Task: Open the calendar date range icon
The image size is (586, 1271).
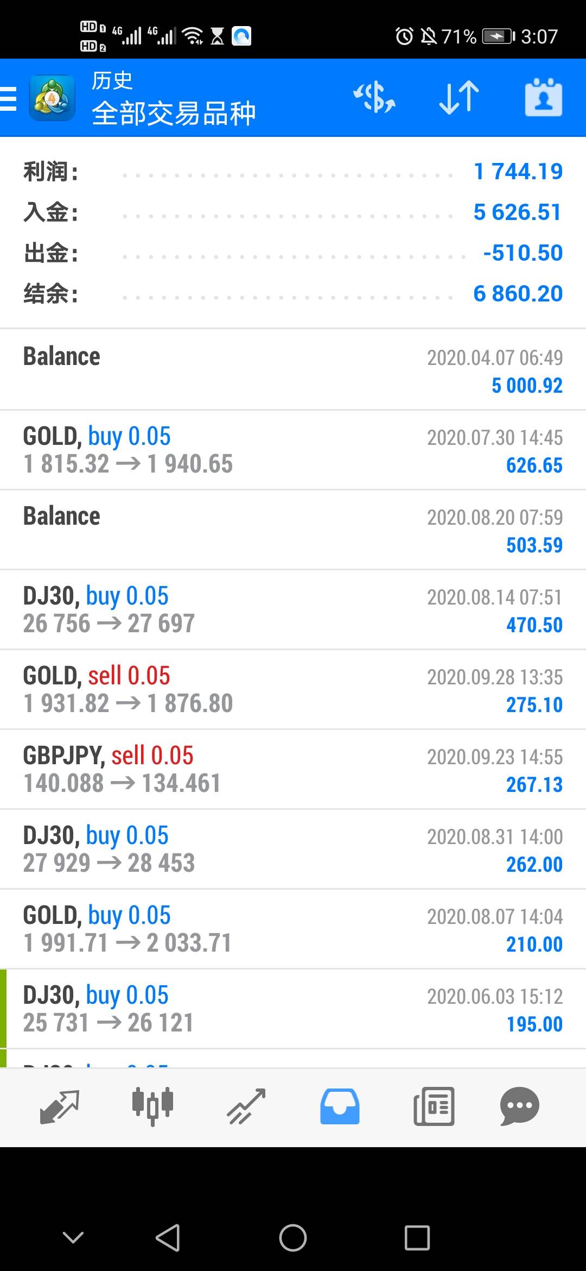Action: [x=544, y=98]
